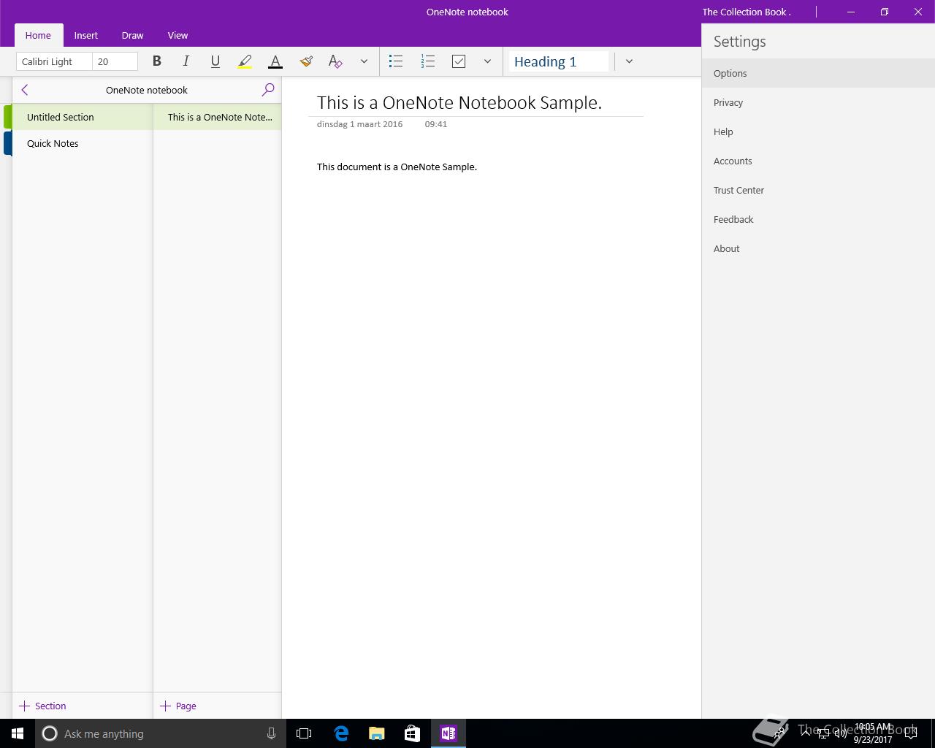
Task: Expand the styles gallery dropdown
Action: tap(629, 61)
